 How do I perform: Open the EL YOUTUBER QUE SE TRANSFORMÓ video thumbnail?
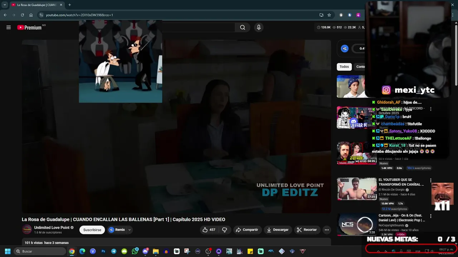[357, 189]
